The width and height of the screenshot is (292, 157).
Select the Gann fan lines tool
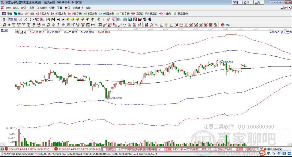105,25
